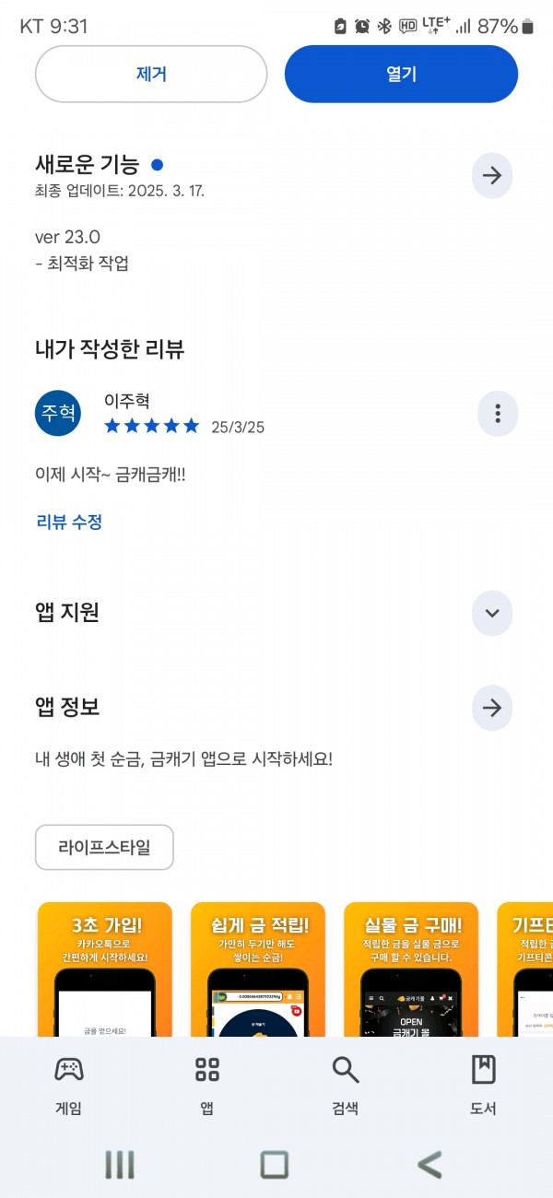Open the 실물 금 구매! screenshot thumbnail
Screen dimensions: 553x1198
tap(411, 969)
